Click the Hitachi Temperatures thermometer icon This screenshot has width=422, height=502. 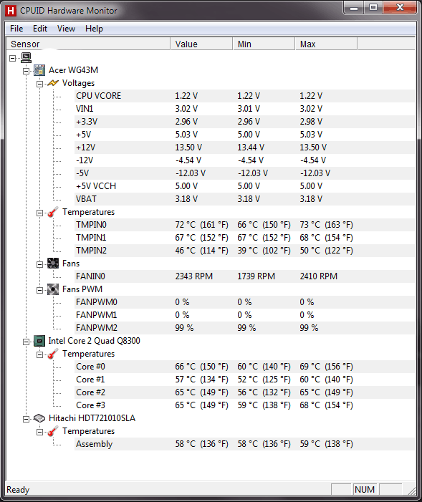[53, 431]
